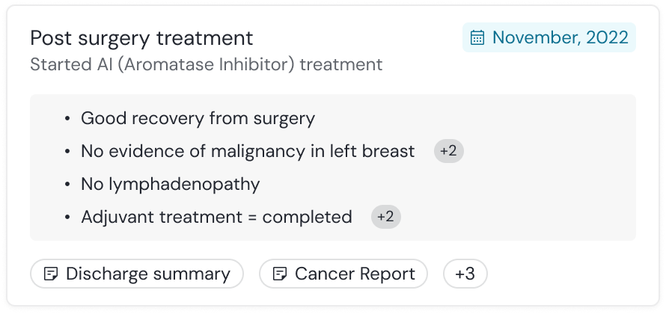The height and width of the screenshot is (314, 666).
Task: Click the calendar icon beside November, 2022
Action: [477, 37]
